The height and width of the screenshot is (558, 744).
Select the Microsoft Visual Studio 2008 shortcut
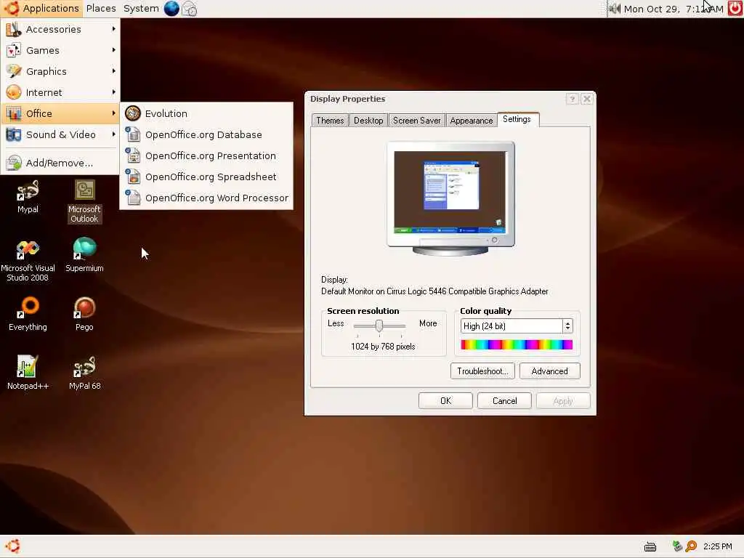(x=28, y=261)
